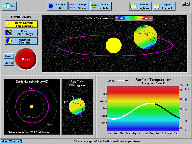Click the Exit button

[x=9, y=6]
